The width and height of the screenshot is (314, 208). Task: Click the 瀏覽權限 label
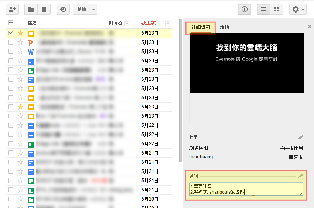click(198, 148)
